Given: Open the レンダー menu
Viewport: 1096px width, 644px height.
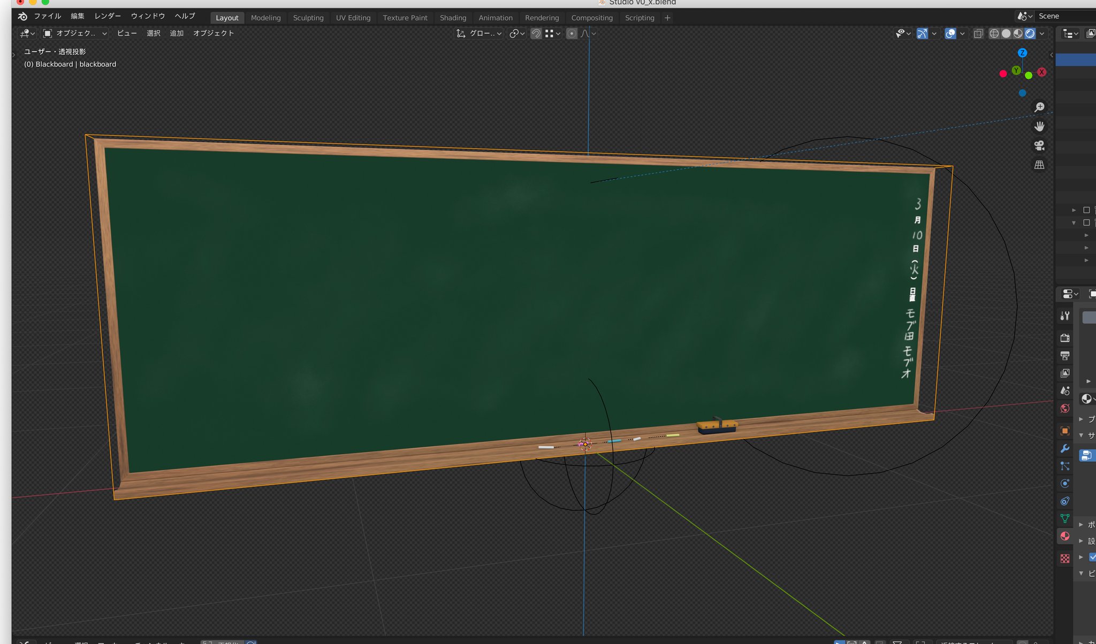Looking at the screenshot, I should [108, 16].
